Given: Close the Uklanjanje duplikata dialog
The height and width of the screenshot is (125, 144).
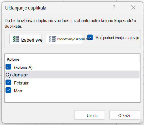Looking at the screenshot, I should point(133,7).
